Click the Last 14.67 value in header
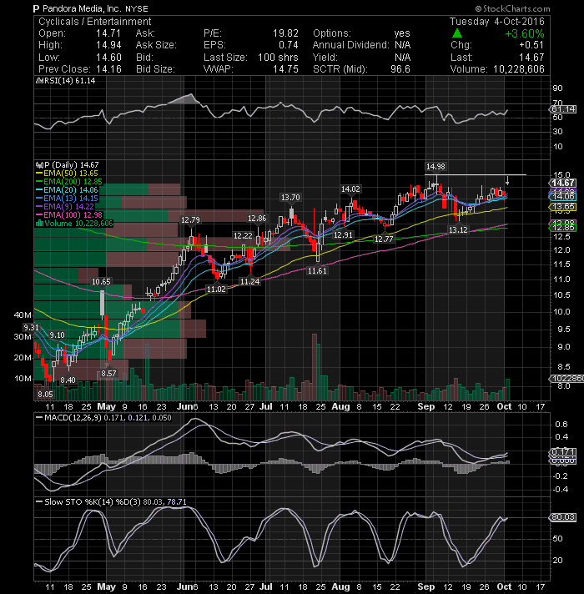The image size is (584, 594). [531, 58]
